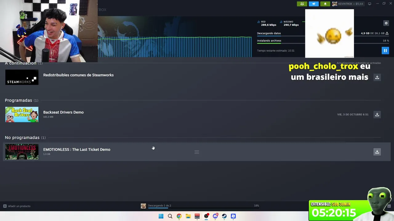This screenshot has height=221, width=394.
Task: Open EMOTIONLESS game thumbnail
Action: point(22,152)
